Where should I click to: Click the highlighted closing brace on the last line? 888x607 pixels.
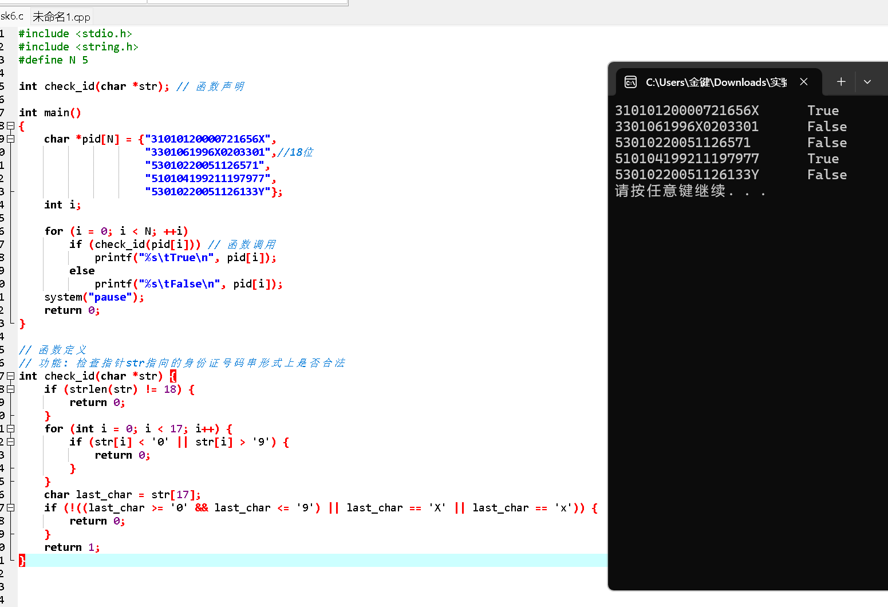(x=22, y=560)
